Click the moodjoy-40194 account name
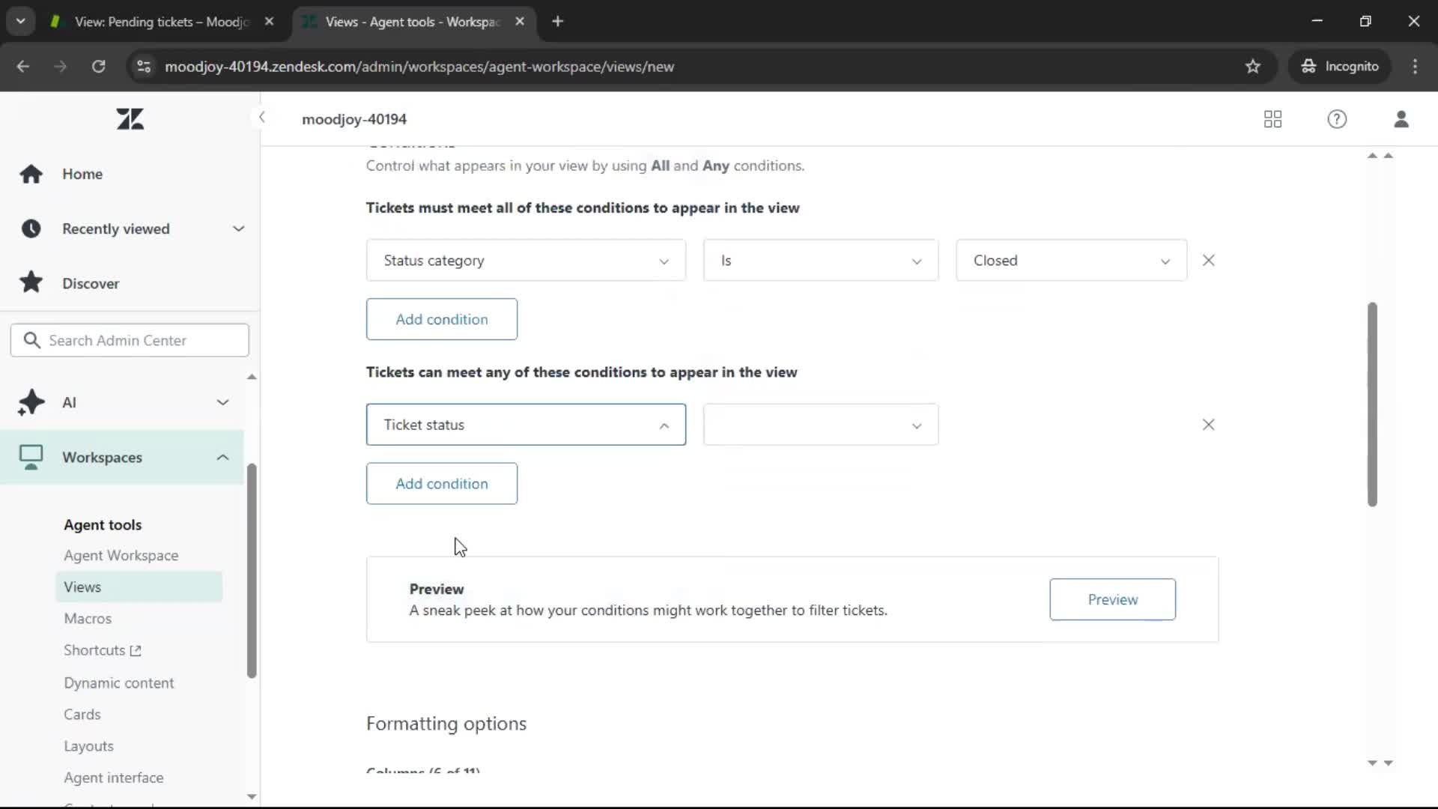 click(354, 119)
